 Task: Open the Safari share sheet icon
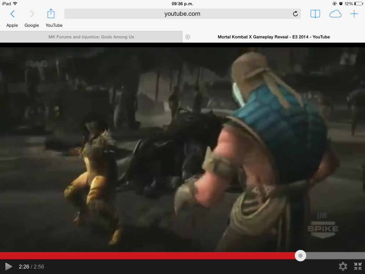click(x=51, y=14)
